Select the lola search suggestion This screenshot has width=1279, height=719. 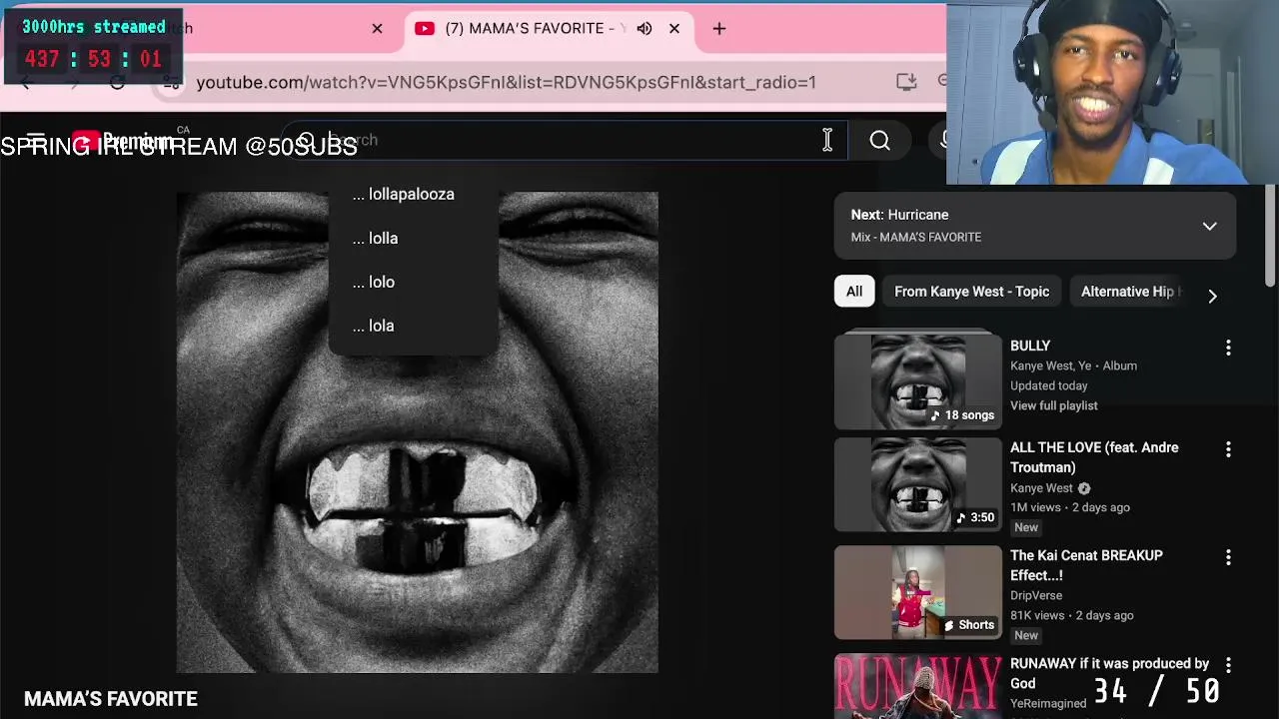(413, 326)
